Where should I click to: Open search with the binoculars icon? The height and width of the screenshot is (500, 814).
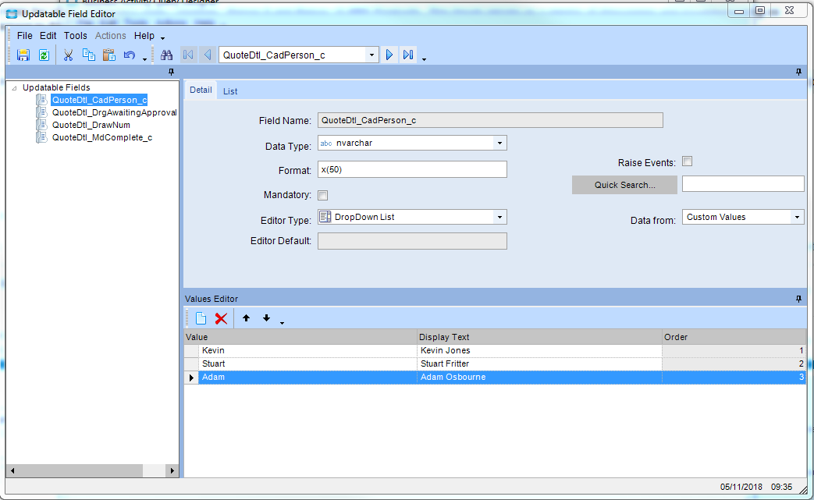166,55
